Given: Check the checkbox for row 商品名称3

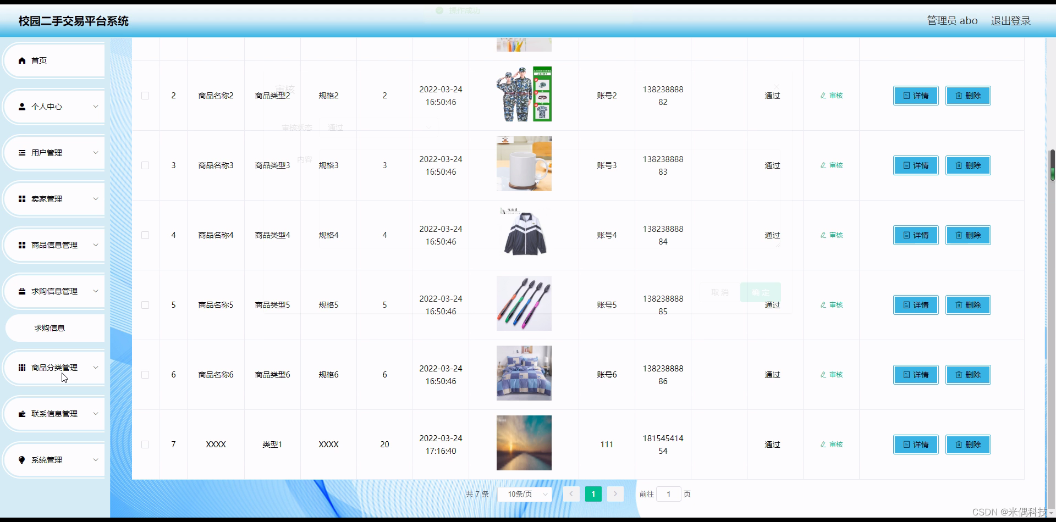Looking at the screenshot, I should coord(145,165).
